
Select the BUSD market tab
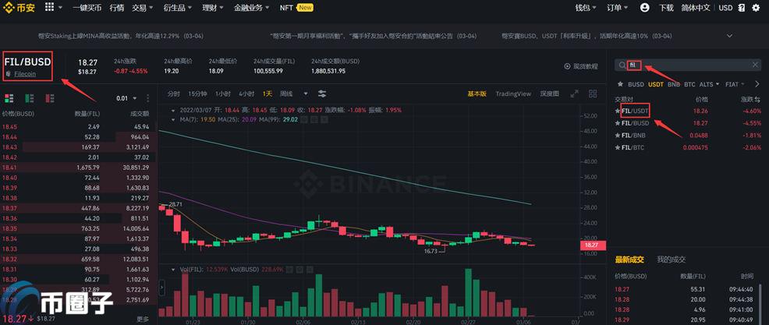click(x=636, y=84)
